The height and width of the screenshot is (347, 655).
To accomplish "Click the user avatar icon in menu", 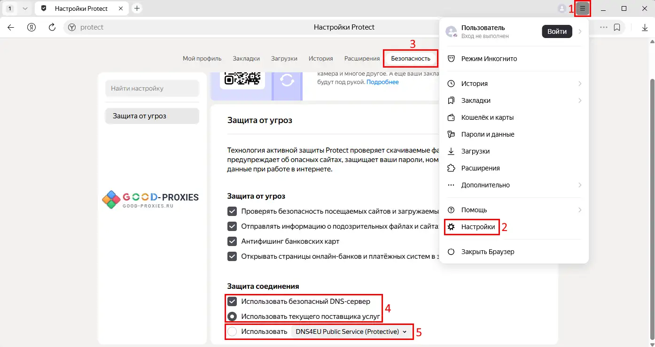I will pos(451,31).
